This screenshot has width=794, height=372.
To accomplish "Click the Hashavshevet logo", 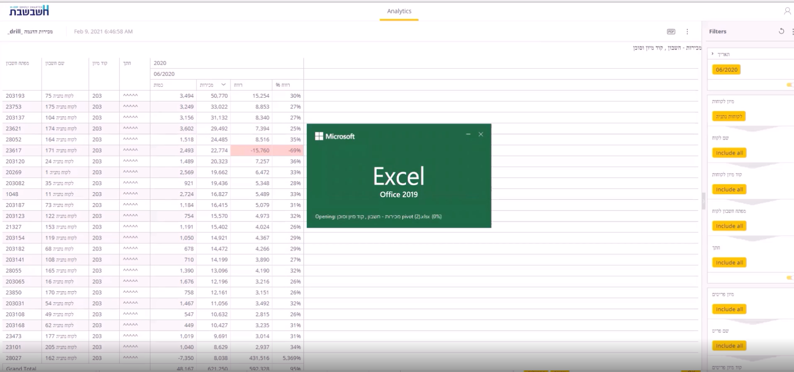I will point(29,10).
